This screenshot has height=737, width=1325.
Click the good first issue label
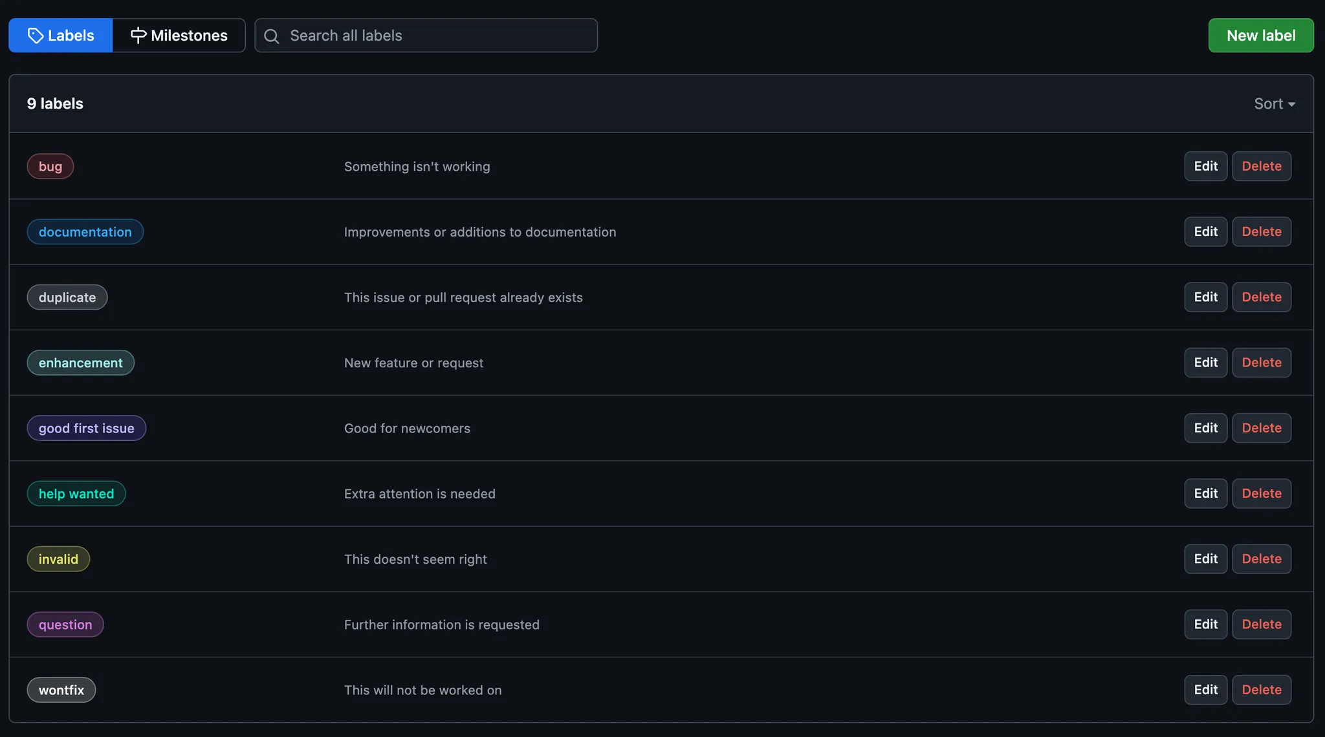pyautogui.click(x=86, y=428)
